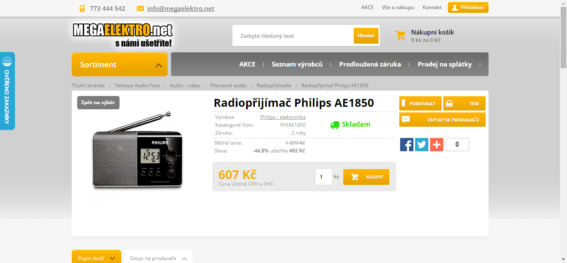Click the MegaElektro.net logo
The width and height of the screenshot is (567, 263).
point(122,34)
